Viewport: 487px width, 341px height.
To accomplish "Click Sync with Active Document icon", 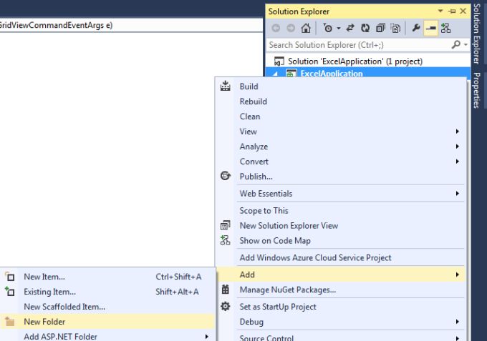I will click(x=350, y=28).
